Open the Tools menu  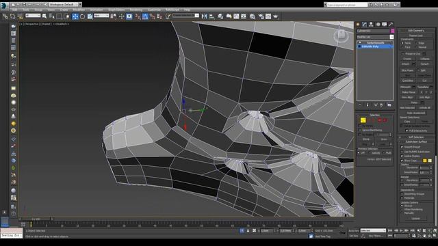[x=26, y=10]
